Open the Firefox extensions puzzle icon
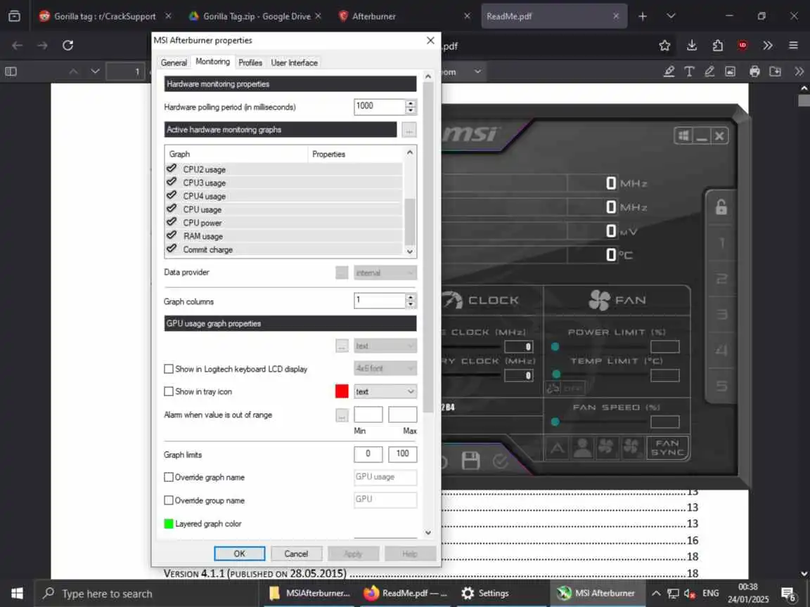Viewport: 810px width, 607px height. (717, 46)
